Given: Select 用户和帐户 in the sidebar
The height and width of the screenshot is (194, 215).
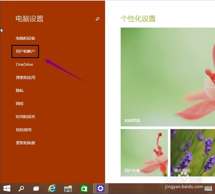Looking at the screenshot, I should [x=25, y=51].
